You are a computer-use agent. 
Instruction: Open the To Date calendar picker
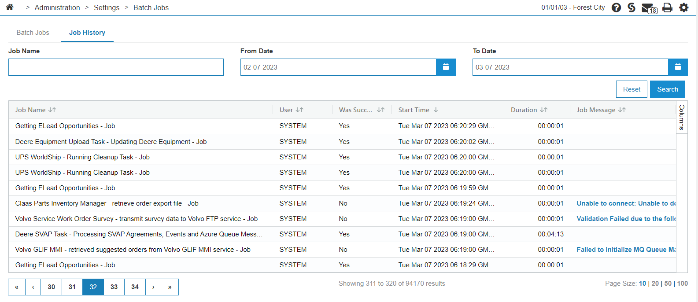coord(678,67)
